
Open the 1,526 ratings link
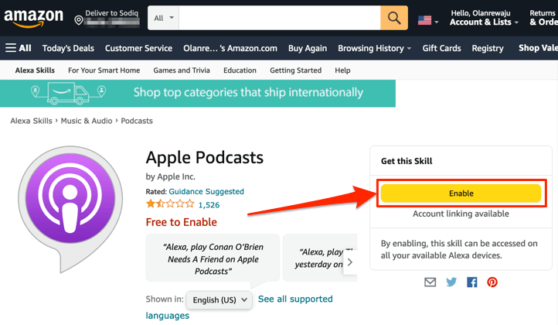coord(209,205)
